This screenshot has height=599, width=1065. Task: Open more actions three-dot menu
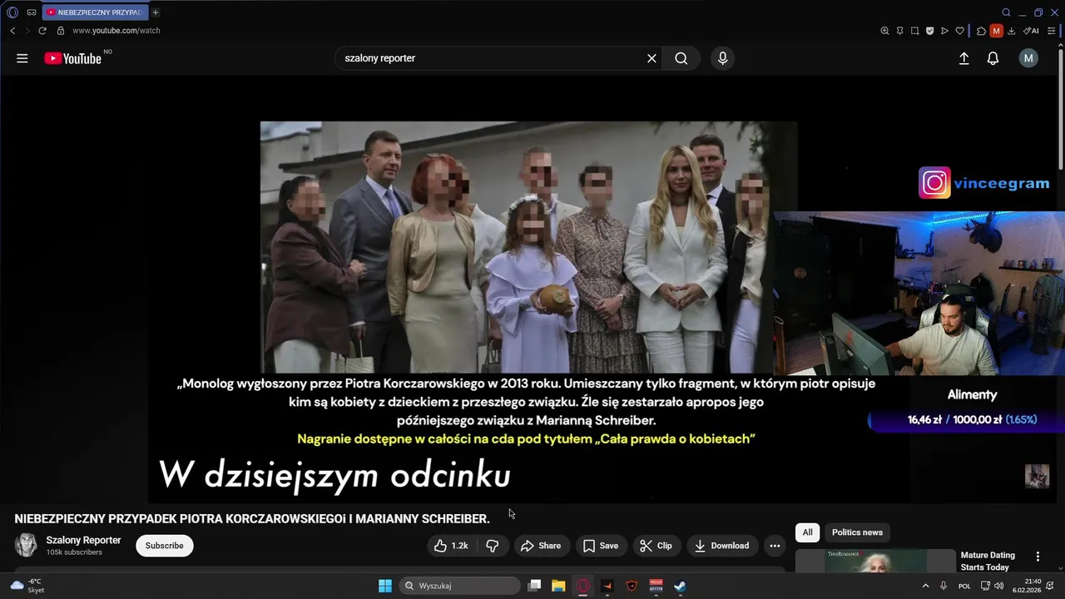coord(775,546)
